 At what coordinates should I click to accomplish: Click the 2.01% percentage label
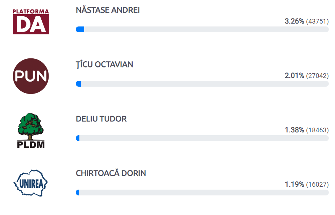294,75
